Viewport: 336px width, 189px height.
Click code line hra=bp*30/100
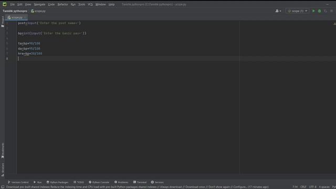(x=30, y=54)
